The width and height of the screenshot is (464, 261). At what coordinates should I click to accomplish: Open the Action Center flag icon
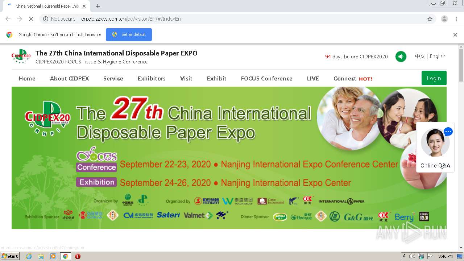coord(430,256)
